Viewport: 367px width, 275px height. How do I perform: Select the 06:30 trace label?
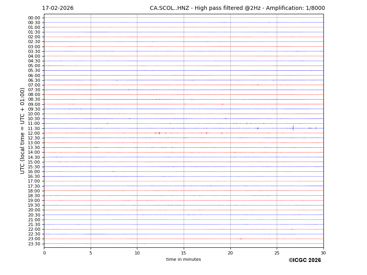[x=34, y=80]
